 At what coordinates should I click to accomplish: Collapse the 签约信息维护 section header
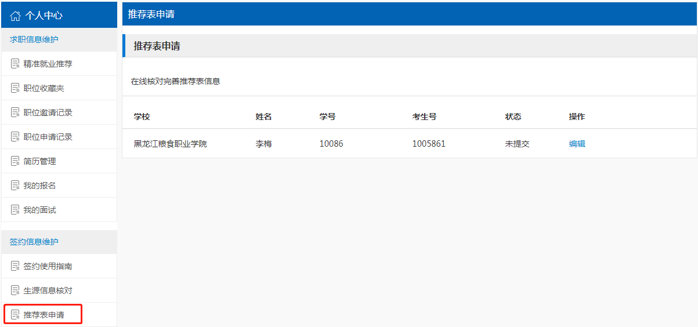[x=34, y=242]
